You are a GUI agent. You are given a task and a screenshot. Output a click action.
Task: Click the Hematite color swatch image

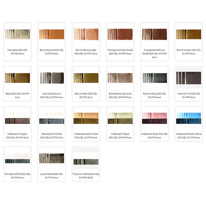pos(17,34)
